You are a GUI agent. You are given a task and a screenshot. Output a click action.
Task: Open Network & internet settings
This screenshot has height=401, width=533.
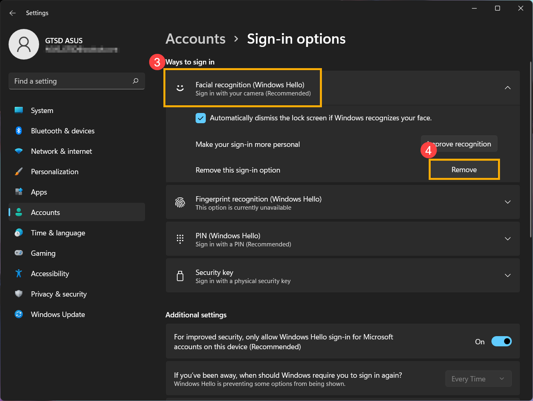[77, 151]
